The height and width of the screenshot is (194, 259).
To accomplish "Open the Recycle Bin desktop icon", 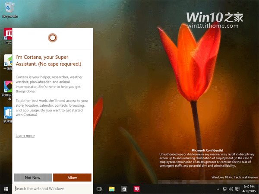I will pyautogui.click(x=10, y=10).
